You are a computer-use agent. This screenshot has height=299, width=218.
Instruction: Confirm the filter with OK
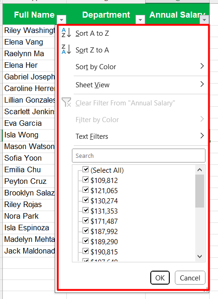click(x=160, y=278)
